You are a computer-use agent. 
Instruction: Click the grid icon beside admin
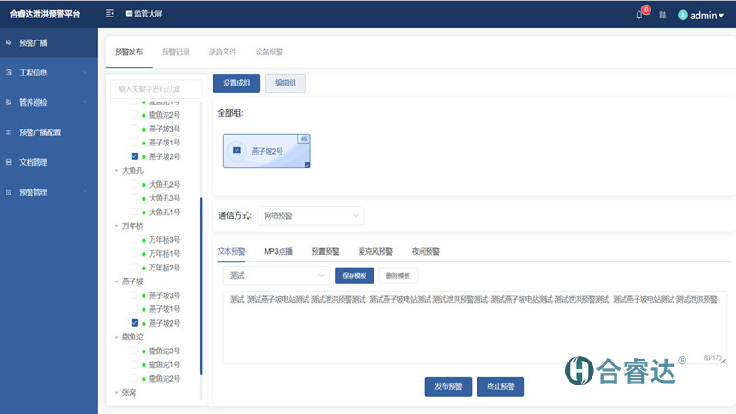662,15
